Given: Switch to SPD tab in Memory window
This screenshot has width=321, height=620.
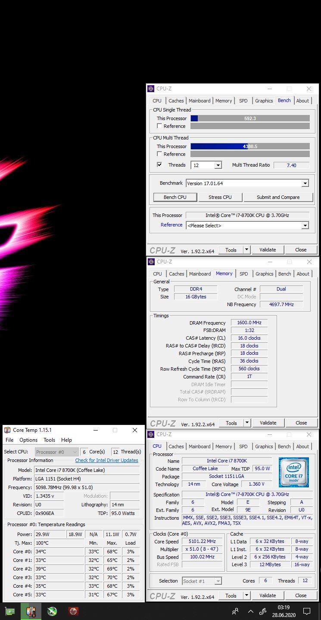Looking at the screenshot, I should (x=244, y=274).
